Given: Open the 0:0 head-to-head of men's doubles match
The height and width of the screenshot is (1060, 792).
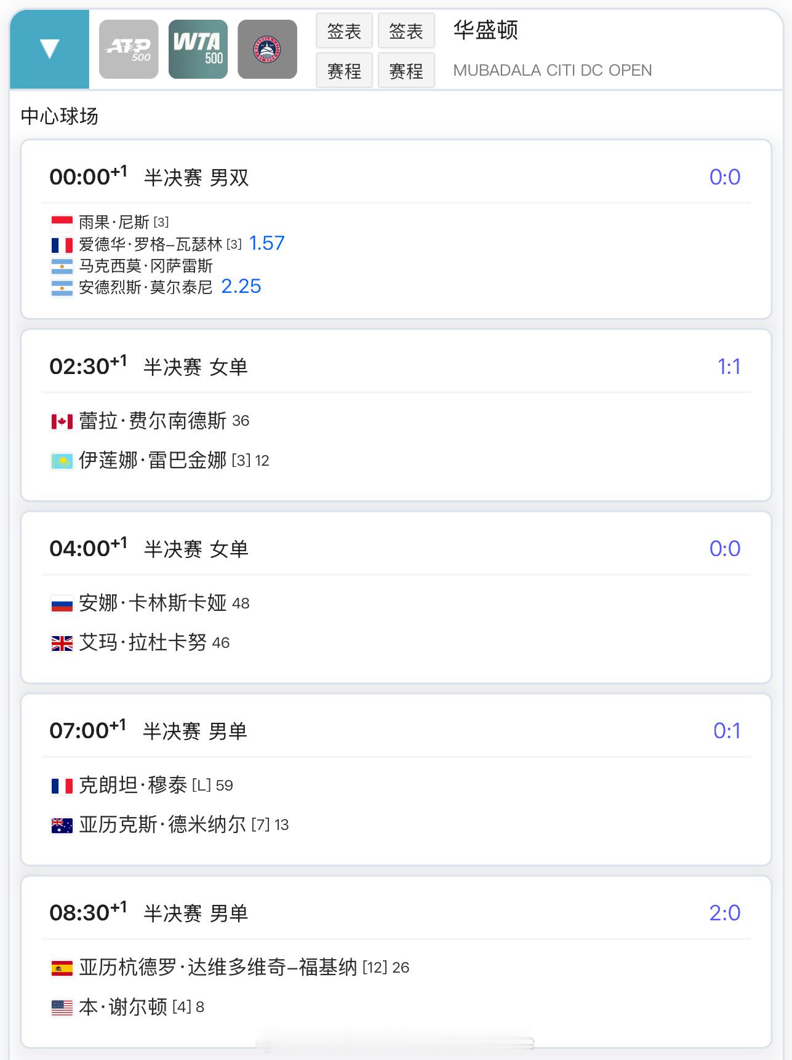Looking at the screenshot, I should pos(725,177).
